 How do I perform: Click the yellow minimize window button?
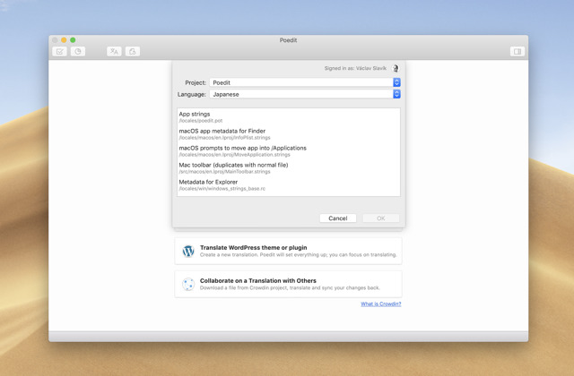coord(64,39)
